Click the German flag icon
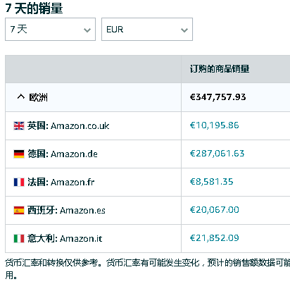Screen dimensions: 290x284 coord(19,154)
